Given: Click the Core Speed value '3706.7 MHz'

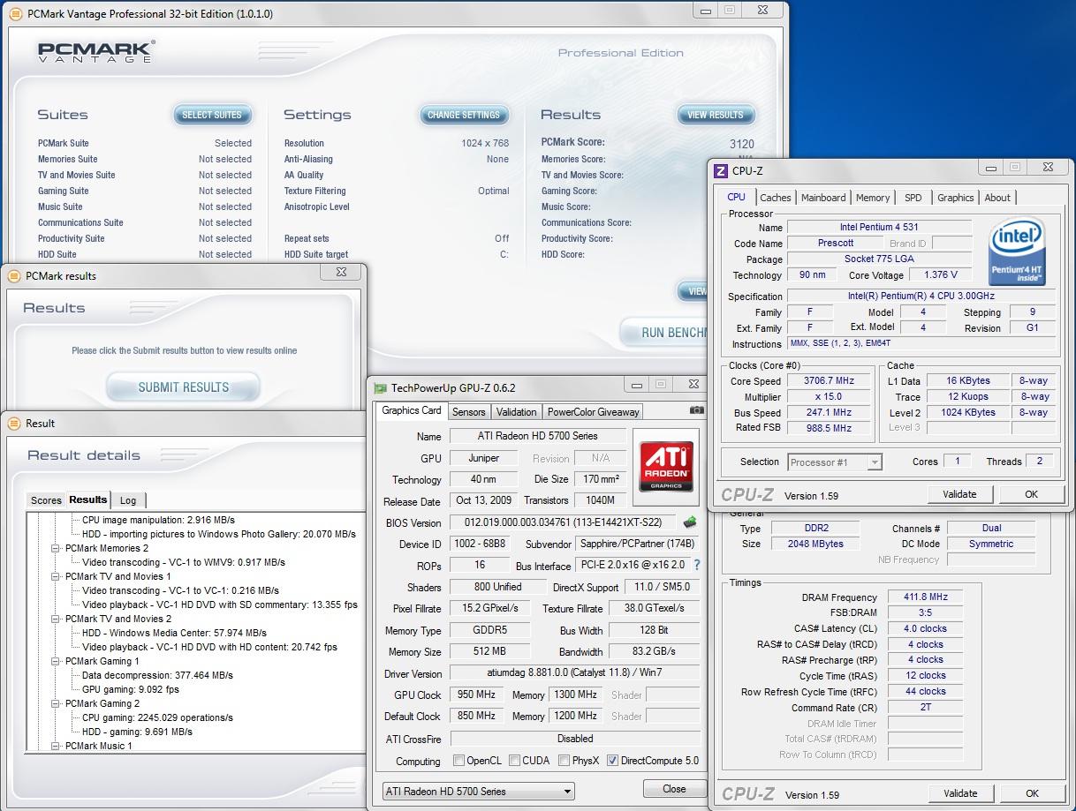Looking at the screenshot, I should pyautogui.click(x=830, y=380).
